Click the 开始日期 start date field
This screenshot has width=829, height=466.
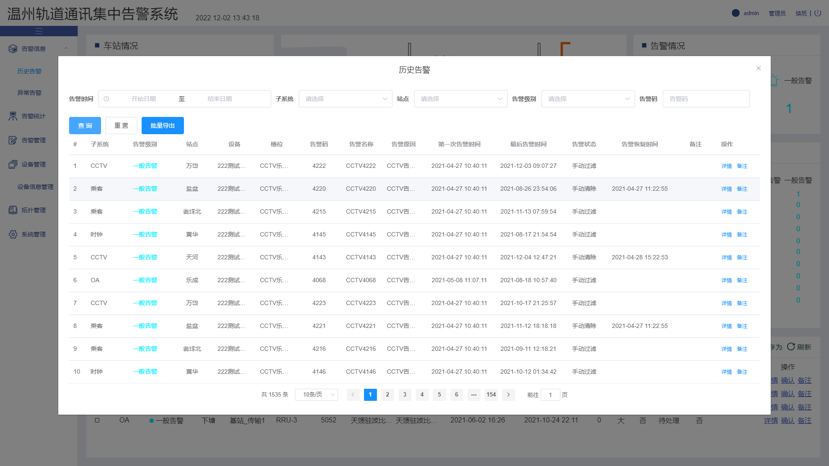[x=144, y=99]
